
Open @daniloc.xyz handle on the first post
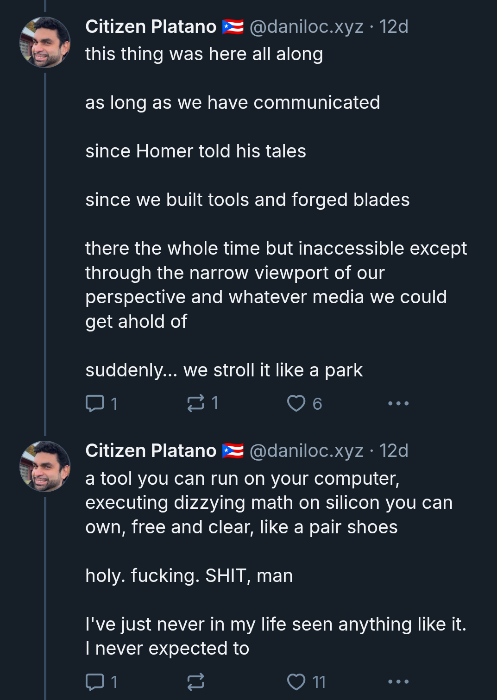[306, 27]
